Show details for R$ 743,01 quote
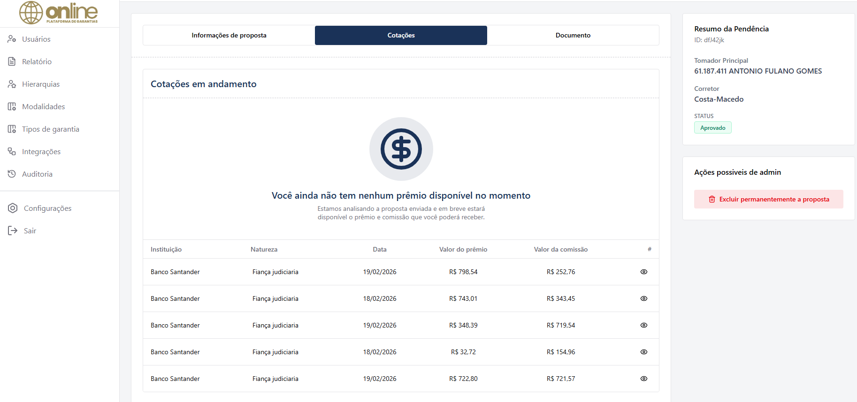 click(x=643, y=298)
